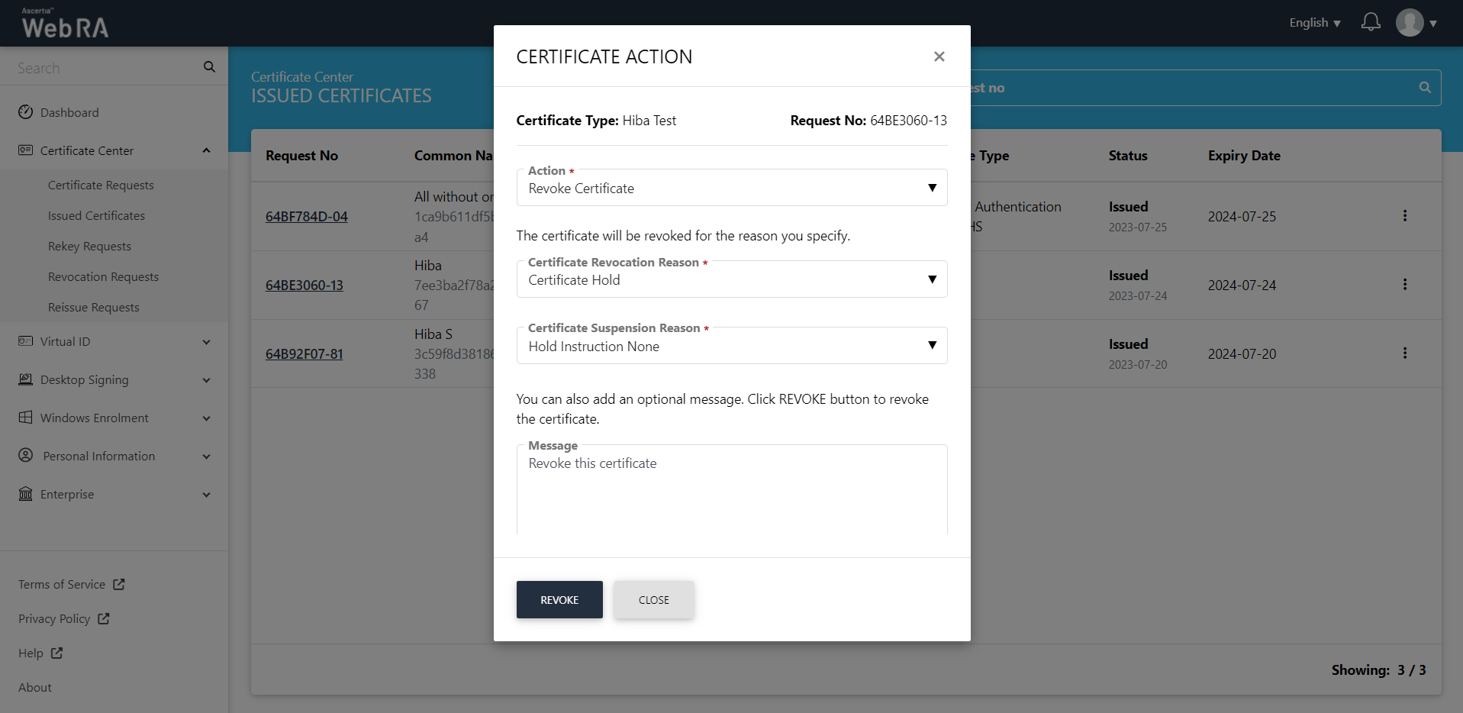Click the notification bell icon
The image size is (1463, 713).
coord(1371,22)
